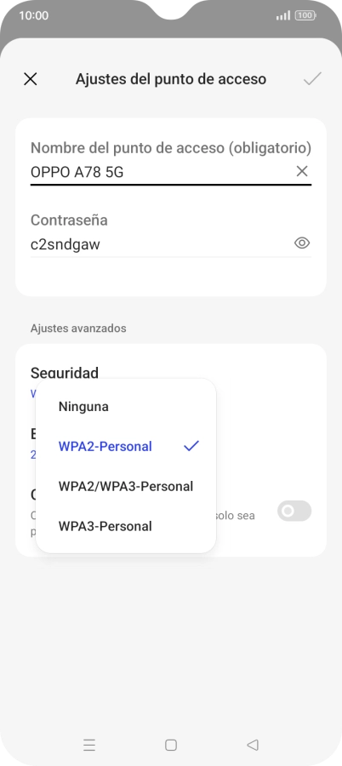The image size is (342, 766).
Task: Tap the checkmark next to WPA2-Personal
Action: 191,445
